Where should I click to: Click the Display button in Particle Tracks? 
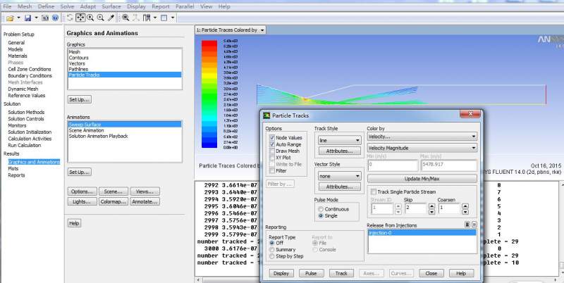click(281, 272)
